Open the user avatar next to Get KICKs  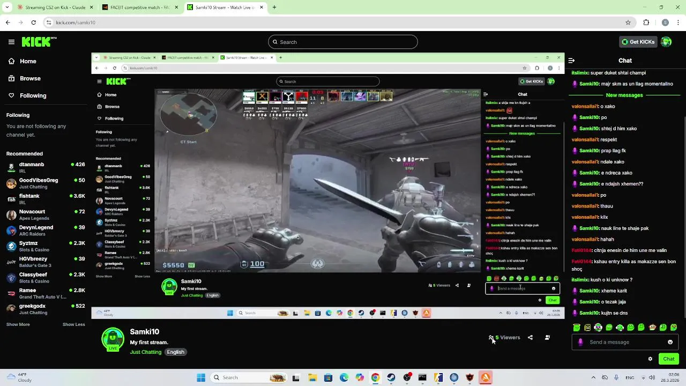click(666, 42)
